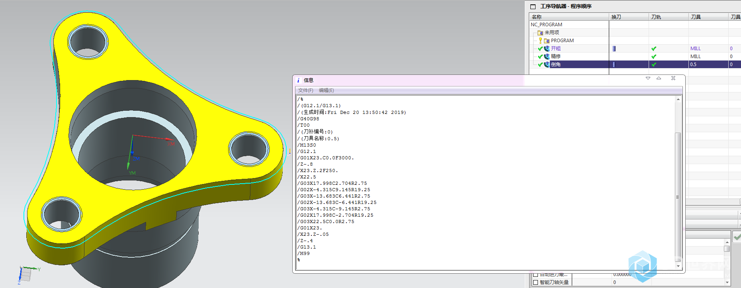Open the 文件(F) menu

305,90
